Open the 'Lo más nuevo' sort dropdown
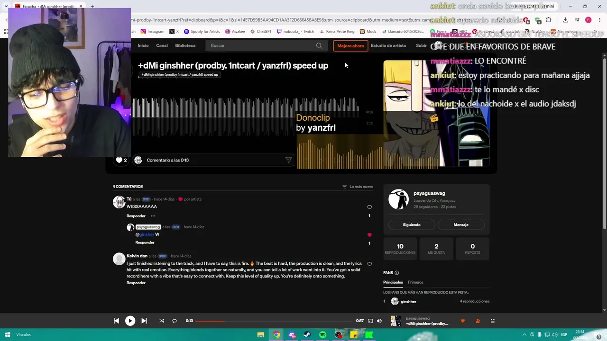The width and height of the screenshot is (607, 341). (358, 187)
